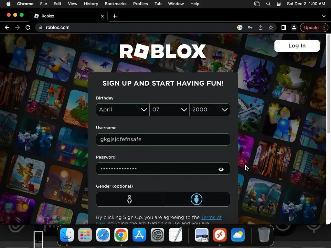The image size is (331, 248).
Task: Close the Roblox tab
Action: click(x=102, y=16)
